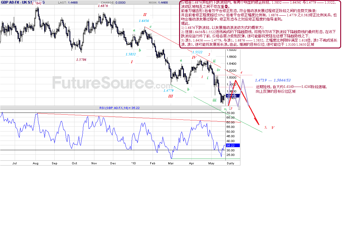Click the 45.00 RSI axis value
The image size is (342, 226).
[231, 136]
